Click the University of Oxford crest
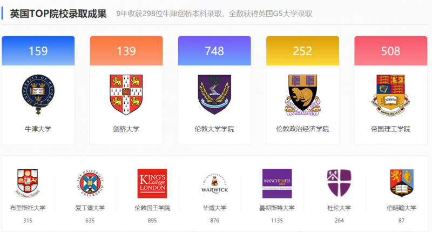432x232 pixels. pos(38,94)
